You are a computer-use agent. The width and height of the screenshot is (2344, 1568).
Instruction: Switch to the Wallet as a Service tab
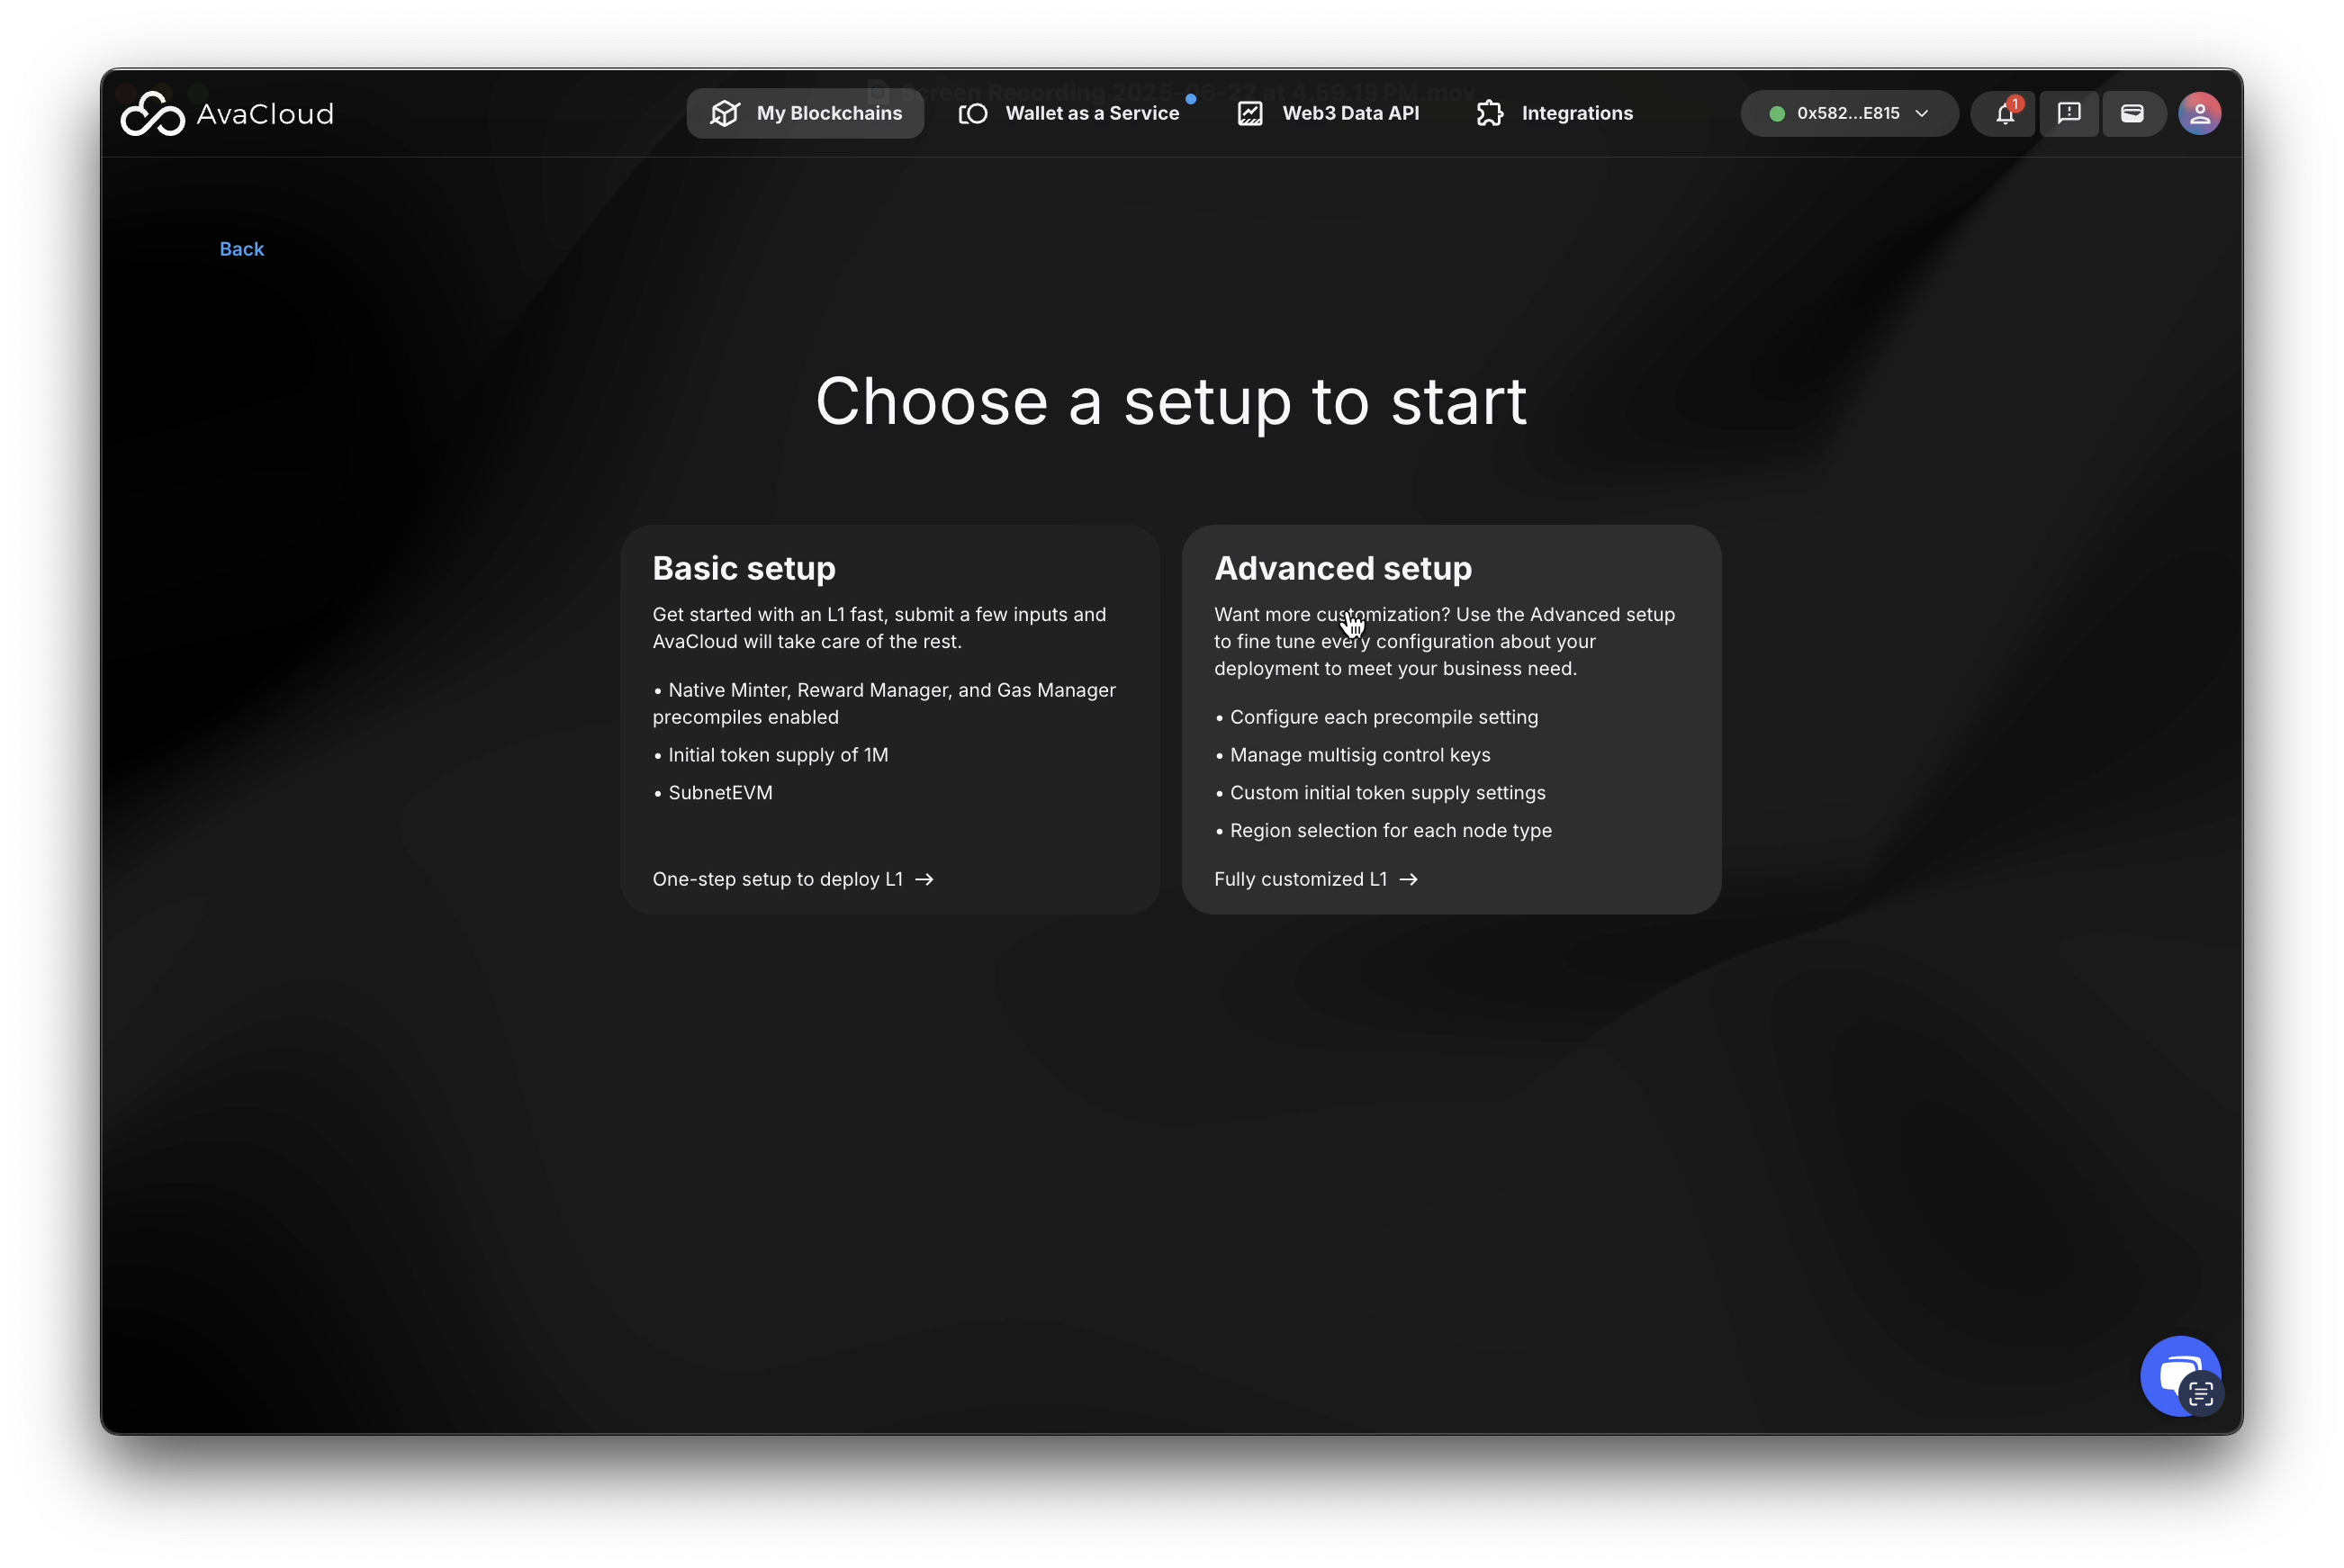pyautogui.click(x=1091, y=114)
